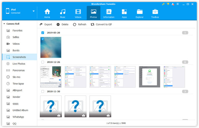Open the Live Photos album
The width and height of the screenshot is (199, 128).
point(20,64)
